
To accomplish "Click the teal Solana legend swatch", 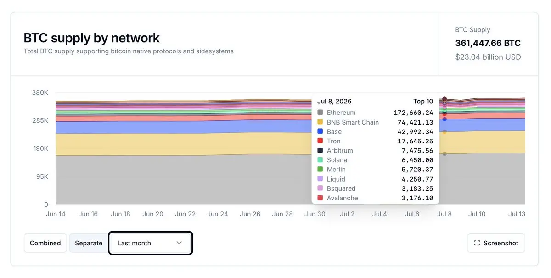I will tap(320, 160).
